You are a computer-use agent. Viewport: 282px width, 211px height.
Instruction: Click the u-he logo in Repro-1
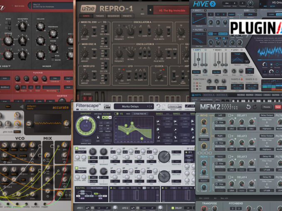pos(88,9)
